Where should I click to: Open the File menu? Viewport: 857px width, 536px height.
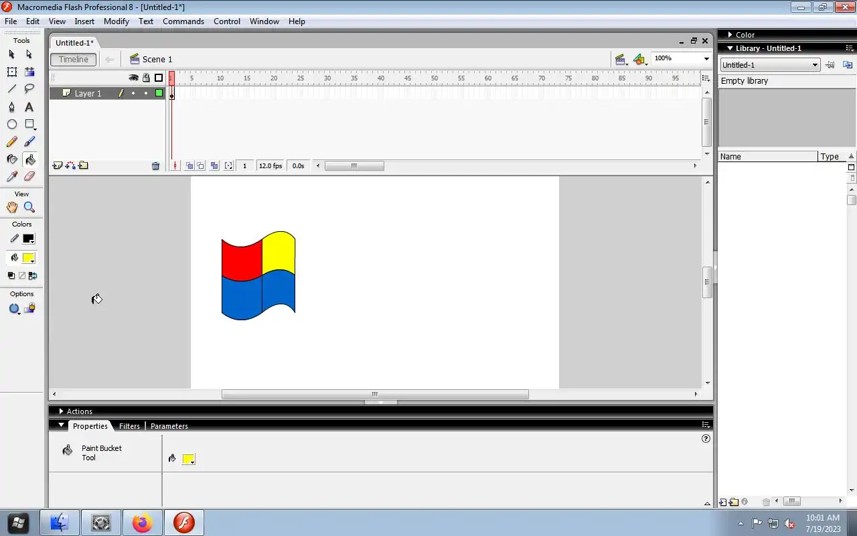point(11,21)
